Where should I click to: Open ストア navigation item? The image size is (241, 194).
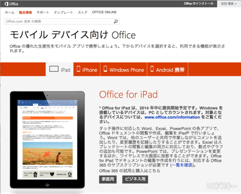[x=82, y=12]
